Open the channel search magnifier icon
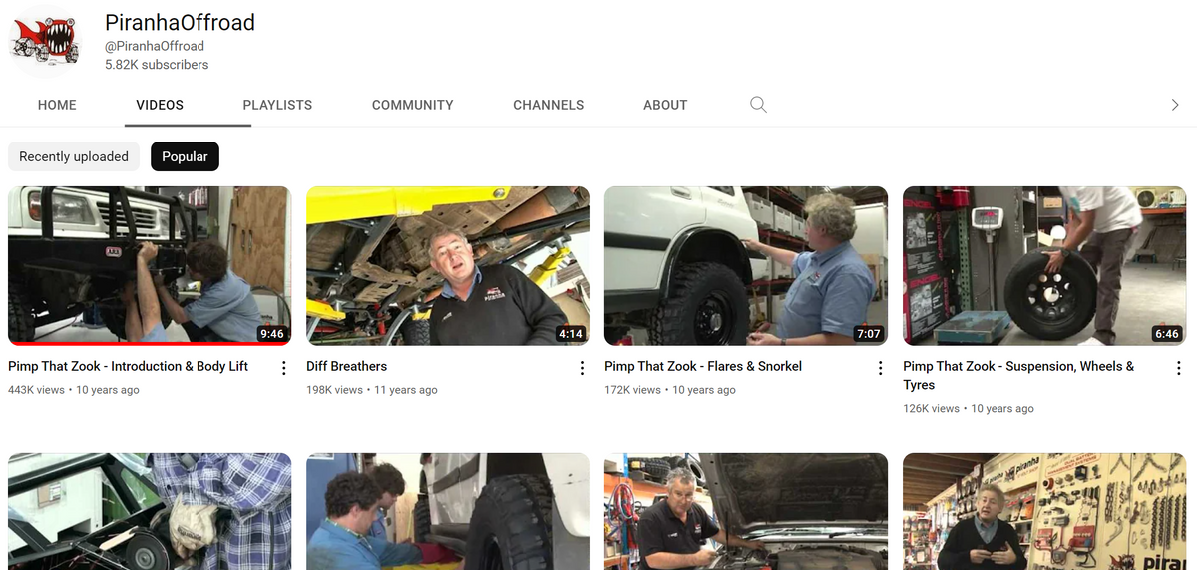This screenshot has width=1197, height=570. point(758,105)
